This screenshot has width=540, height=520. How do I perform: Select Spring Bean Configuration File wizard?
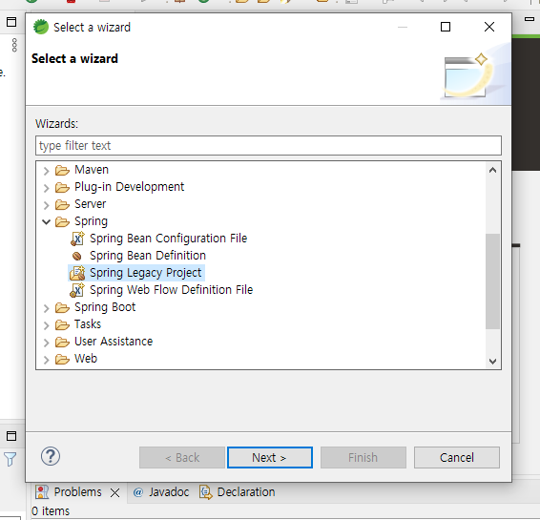pyautogui.click(x=169, y=239)
